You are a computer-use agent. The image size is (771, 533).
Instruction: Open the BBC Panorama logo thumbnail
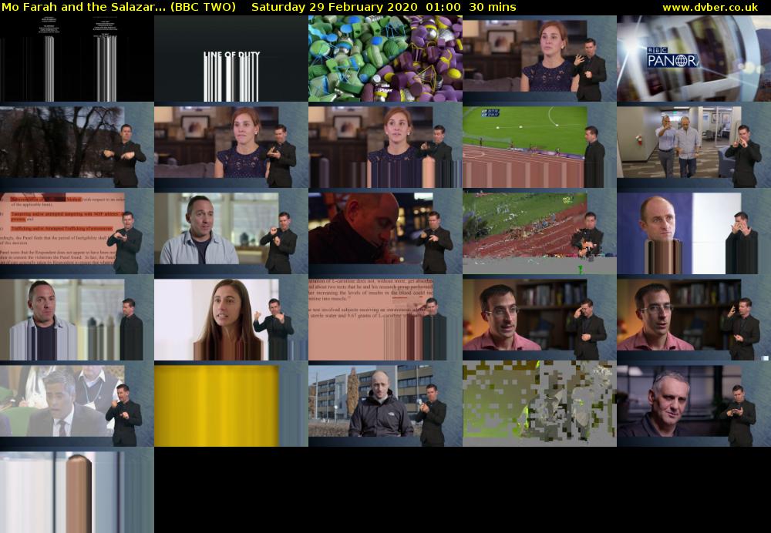pyautogui.click(x=694, y=59)
